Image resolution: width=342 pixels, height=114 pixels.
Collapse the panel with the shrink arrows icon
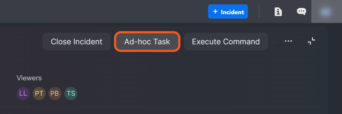[x=311, y=41]
